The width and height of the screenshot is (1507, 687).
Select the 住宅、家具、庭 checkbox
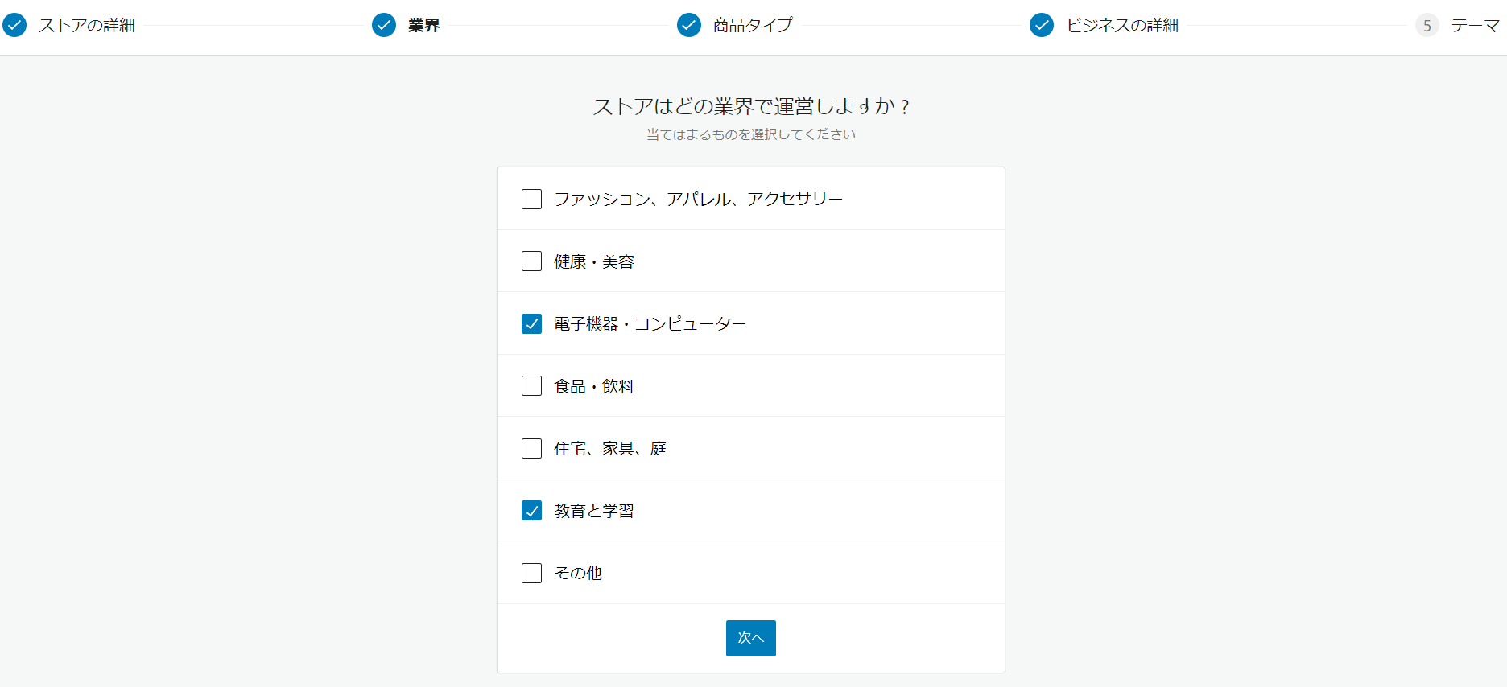point(531,448)
